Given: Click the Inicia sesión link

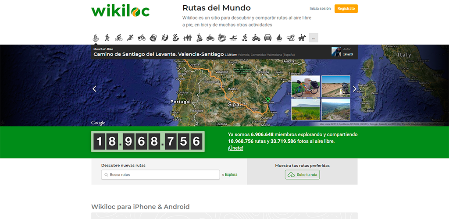Looking at the screenshot, I should tap(320, 9).
